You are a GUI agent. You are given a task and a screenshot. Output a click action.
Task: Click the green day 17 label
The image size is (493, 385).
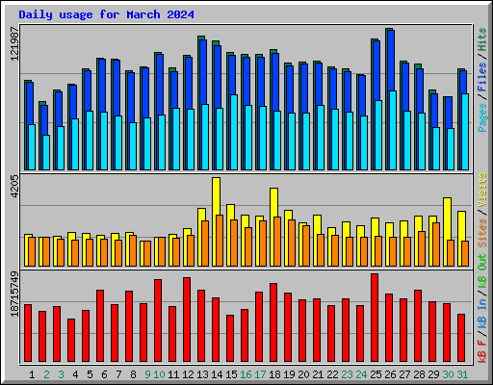[260, 374]
